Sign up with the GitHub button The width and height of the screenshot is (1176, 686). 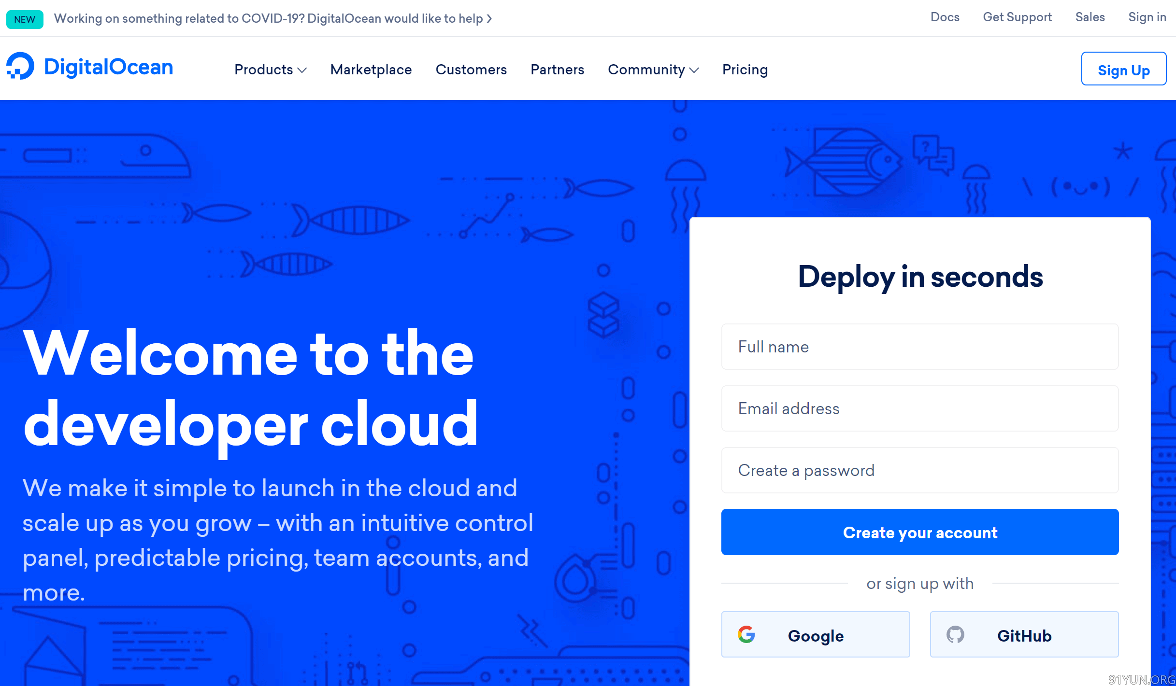pyautogui.click(x=1024, y=634)
